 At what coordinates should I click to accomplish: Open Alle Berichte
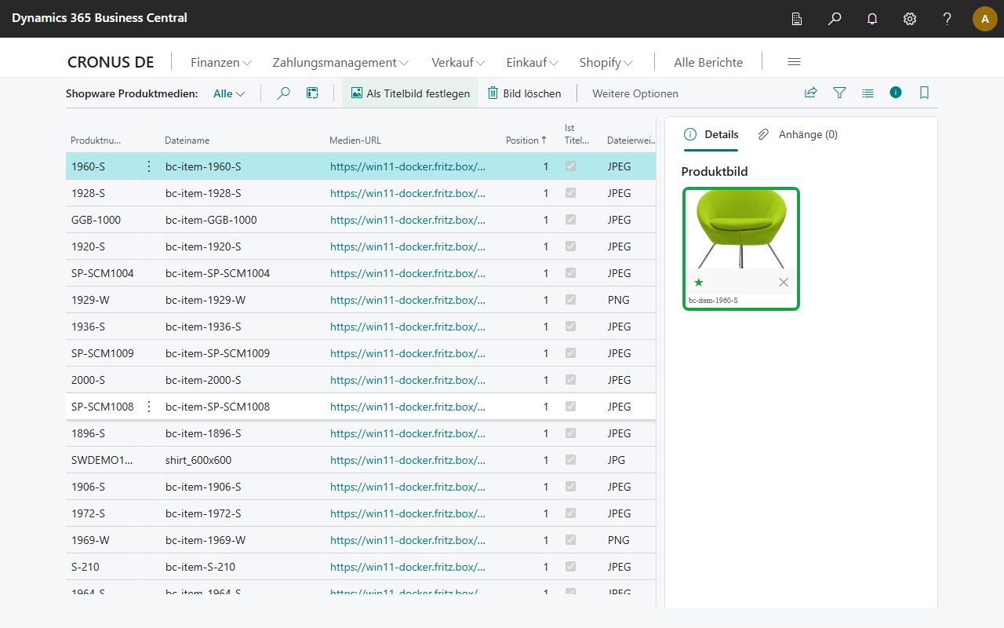click(708, 62)
